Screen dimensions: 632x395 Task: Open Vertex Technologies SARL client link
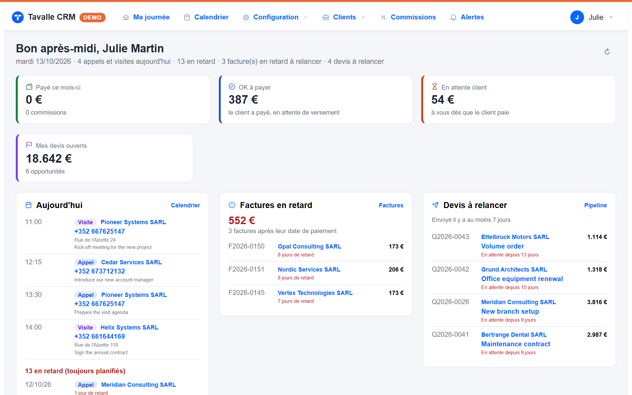click(315, 293)
